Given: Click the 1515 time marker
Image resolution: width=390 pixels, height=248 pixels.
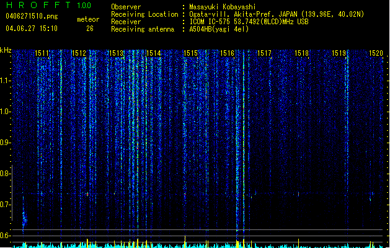Looking at the screenshot, I should pyautogui.click(x=190, y=53).
